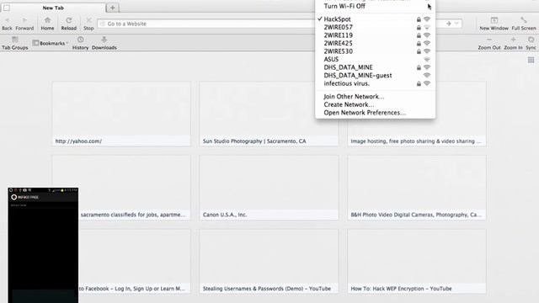Open address bar history dropdown arrow
The image size is (539, 303).
click(x=456, y=24)
